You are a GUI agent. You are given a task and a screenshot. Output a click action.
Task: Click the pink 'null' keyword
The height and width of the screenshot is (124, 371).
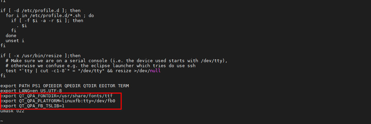tap(155, 71)
